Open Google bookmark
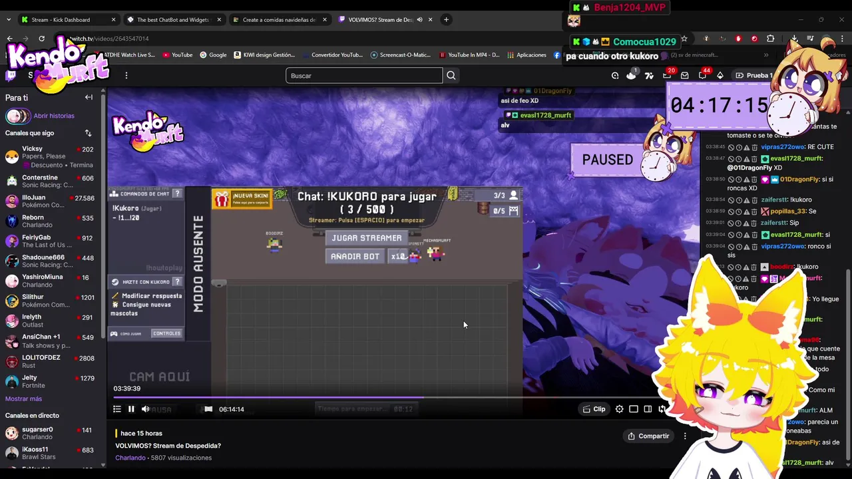 213,55
